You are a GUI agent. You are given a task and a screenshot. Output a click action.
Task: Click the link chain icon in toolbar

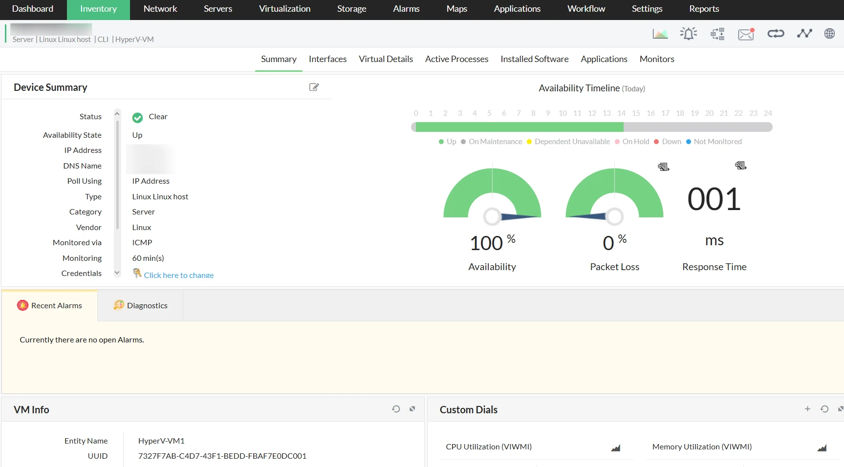(x=776, y=33)
